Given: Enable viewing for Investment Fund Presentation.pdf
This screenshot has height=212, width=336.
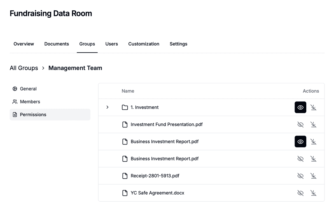Looking at the screenshot, I should click(x=300, y=125).
